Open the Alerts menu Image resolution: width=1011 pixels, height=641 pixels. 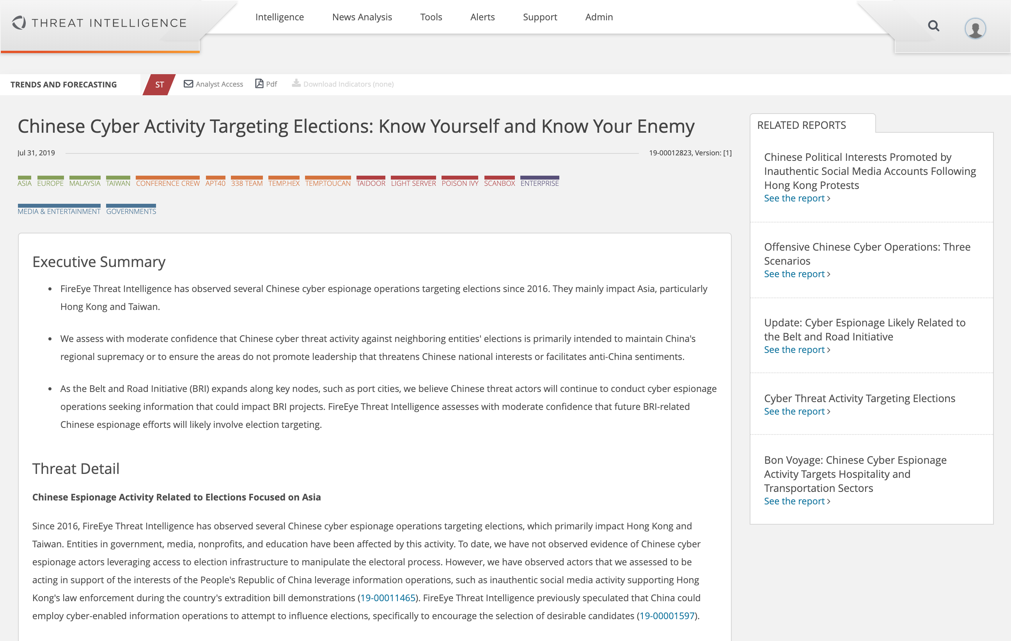(x=482, y=17)
